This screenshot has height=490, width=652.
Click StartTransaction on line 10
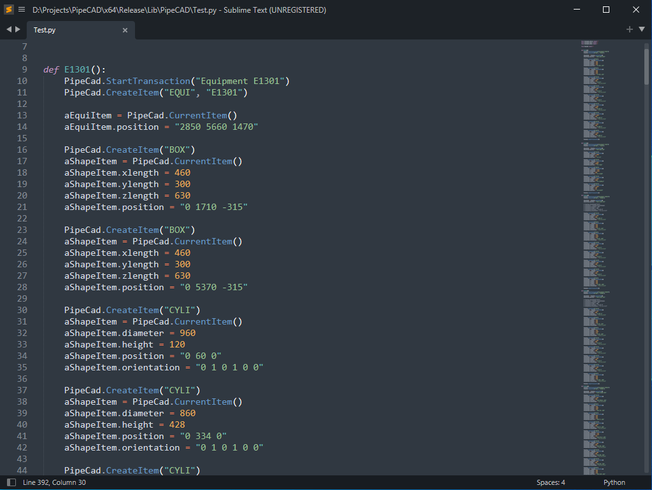point(148,81)
